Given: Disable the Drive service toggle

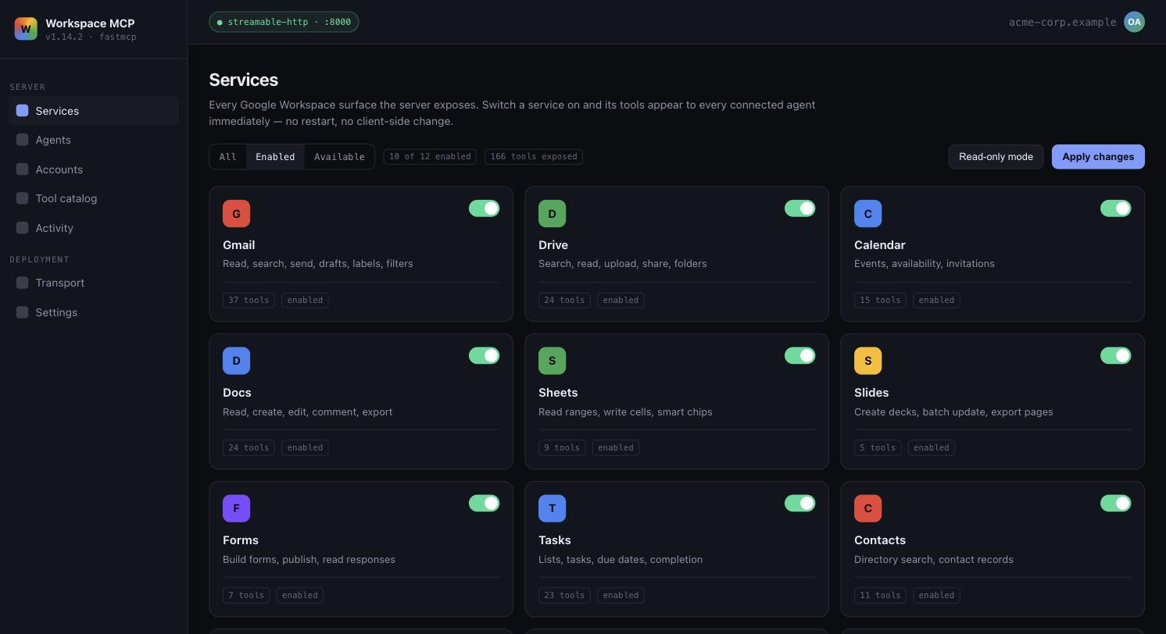Looking at the screenshot, I should click(x=799, y=208).
